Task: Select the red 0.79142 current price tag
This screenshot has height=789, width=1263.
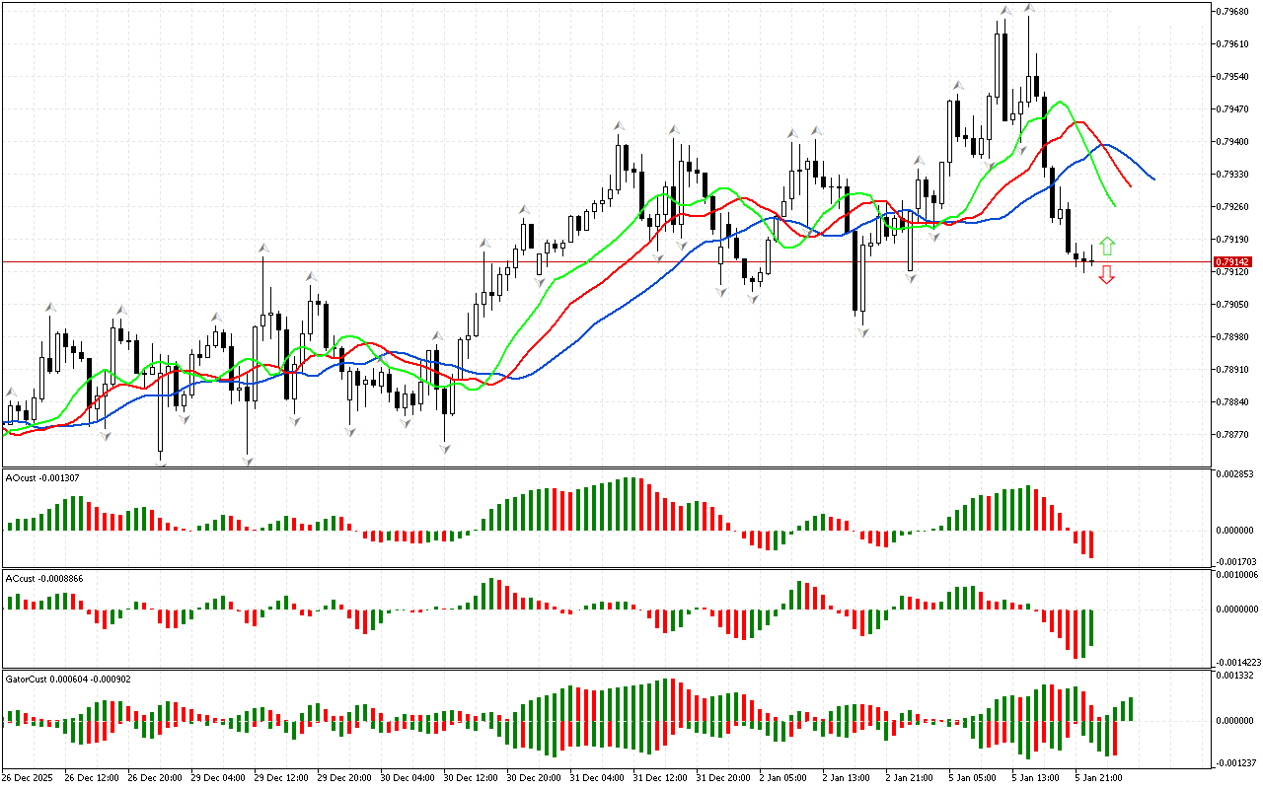Action: coord(1232,262)
